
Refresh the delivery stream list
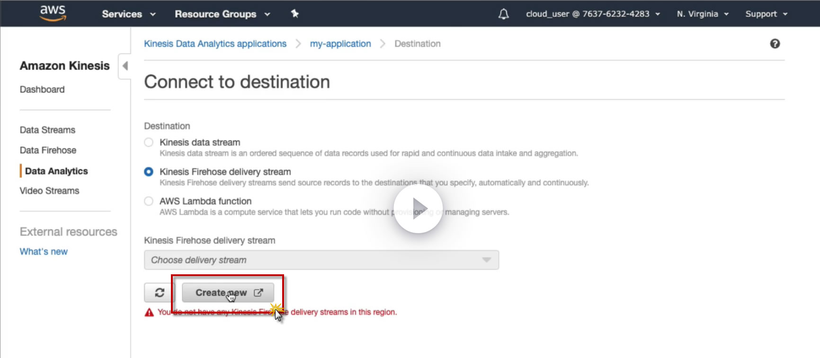point(160,293)
